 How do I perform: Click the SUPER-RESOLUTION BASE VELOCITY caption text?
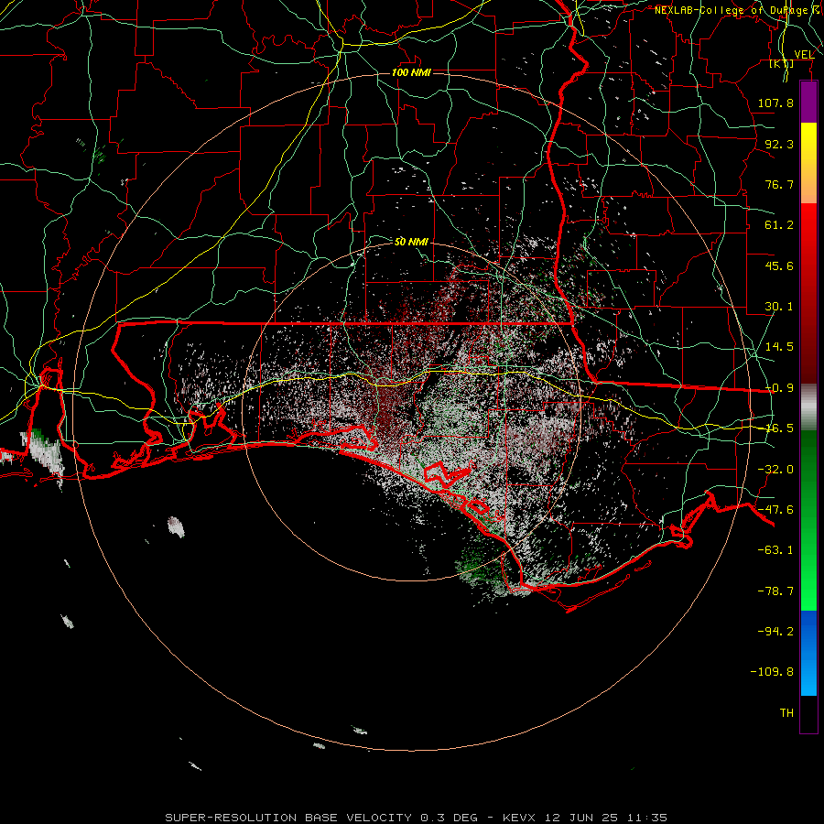288,818
